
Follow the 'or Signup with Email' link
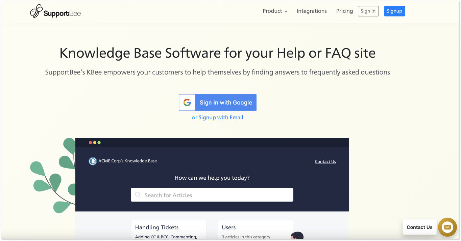point(218,117)
